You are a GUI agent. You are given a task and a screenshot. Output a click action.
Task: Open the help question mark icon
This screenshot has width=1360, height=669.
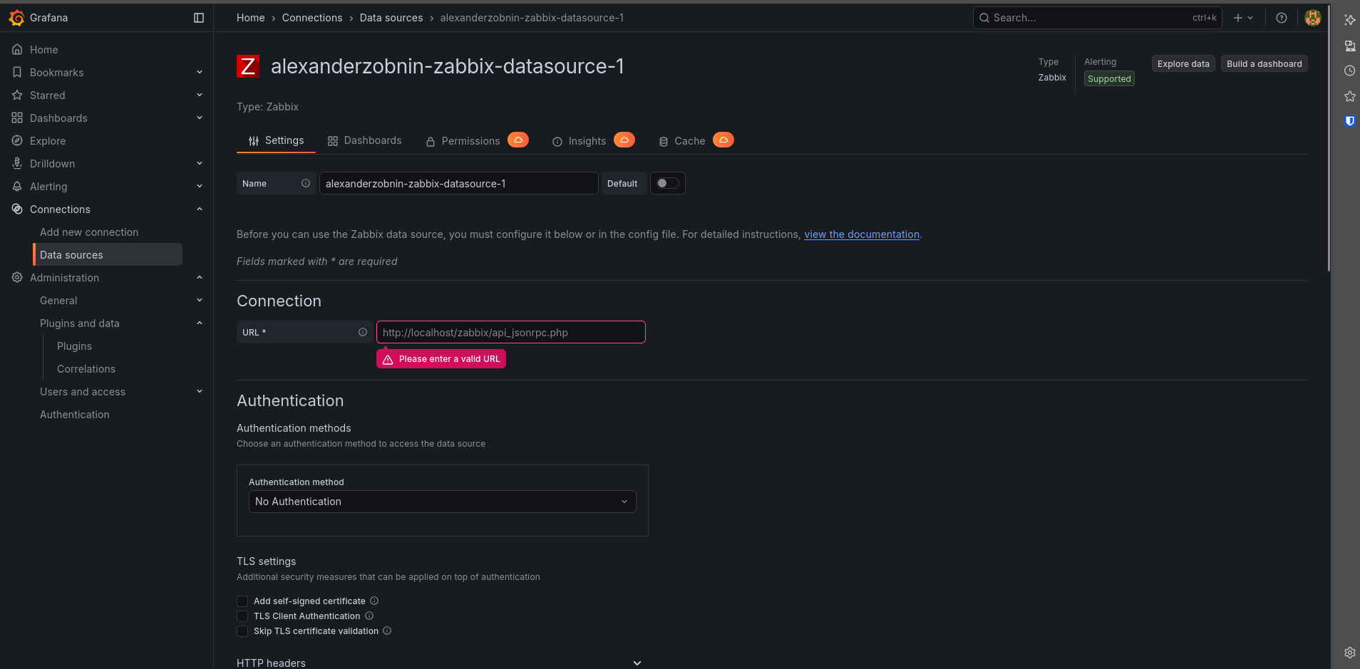[x=1281, y=18]
